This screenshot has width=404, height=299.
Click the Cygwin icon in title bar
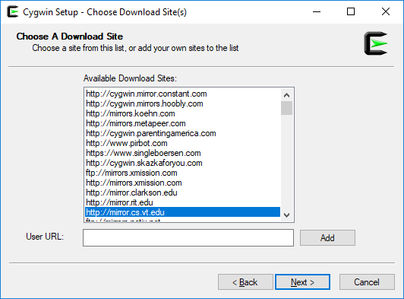click(x=13, y=12)
